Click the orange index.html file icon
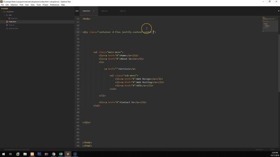 [x=7, y=22]
